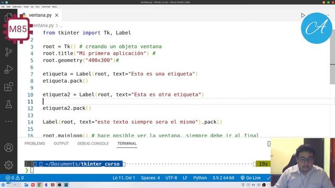This screenshot has height=188, width=335.
Task: Open the Selection menu
Action: pyautogui.click(x=17, y=7)
